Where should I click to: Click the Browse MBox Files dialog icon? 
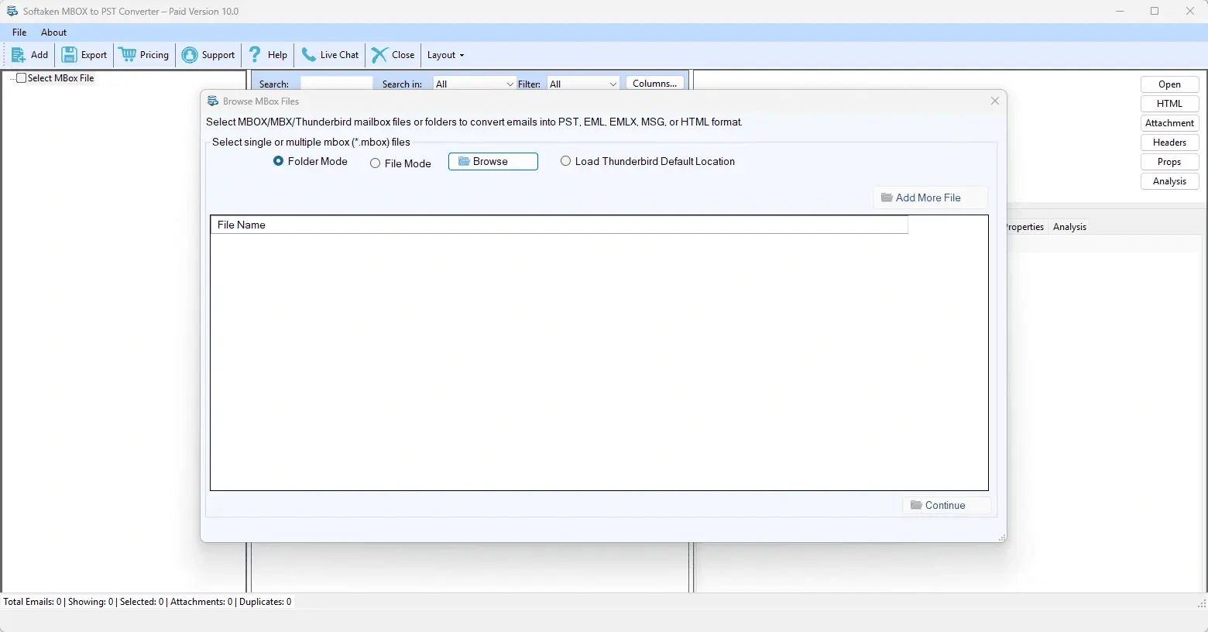point(213,101)
